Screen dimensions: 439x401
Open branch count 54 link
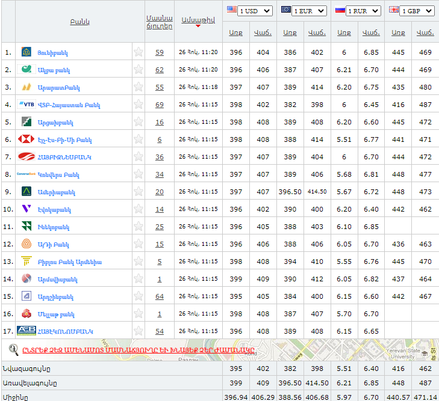click(160, 331)
